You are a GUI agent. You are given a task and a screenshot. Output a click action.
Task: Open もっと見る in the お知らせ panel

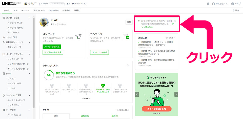point(170,38)
